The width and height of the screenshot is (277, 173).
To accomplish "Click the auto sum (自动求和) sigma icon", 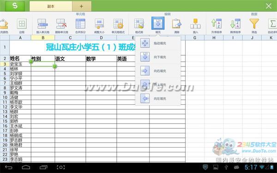I will pos(272,24).
